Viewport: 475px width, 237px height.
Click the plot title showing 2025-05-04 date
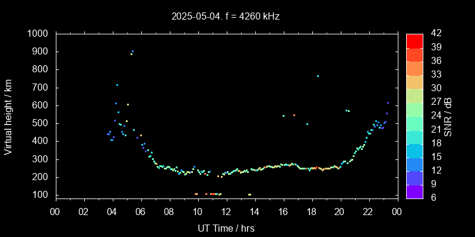(226, 16)
